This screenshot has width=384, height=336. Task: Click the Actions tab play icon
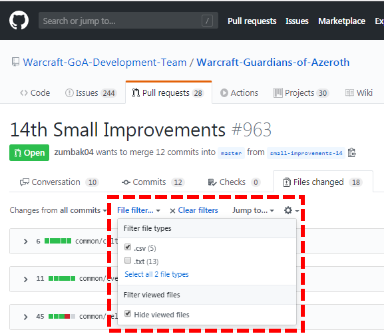point(224,93)
